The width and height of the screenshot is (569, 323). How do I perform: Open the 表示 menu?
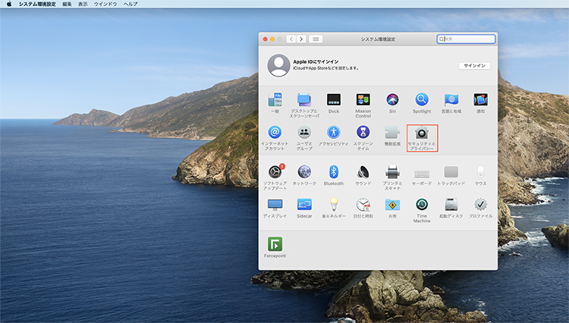(x=83, y=4)
